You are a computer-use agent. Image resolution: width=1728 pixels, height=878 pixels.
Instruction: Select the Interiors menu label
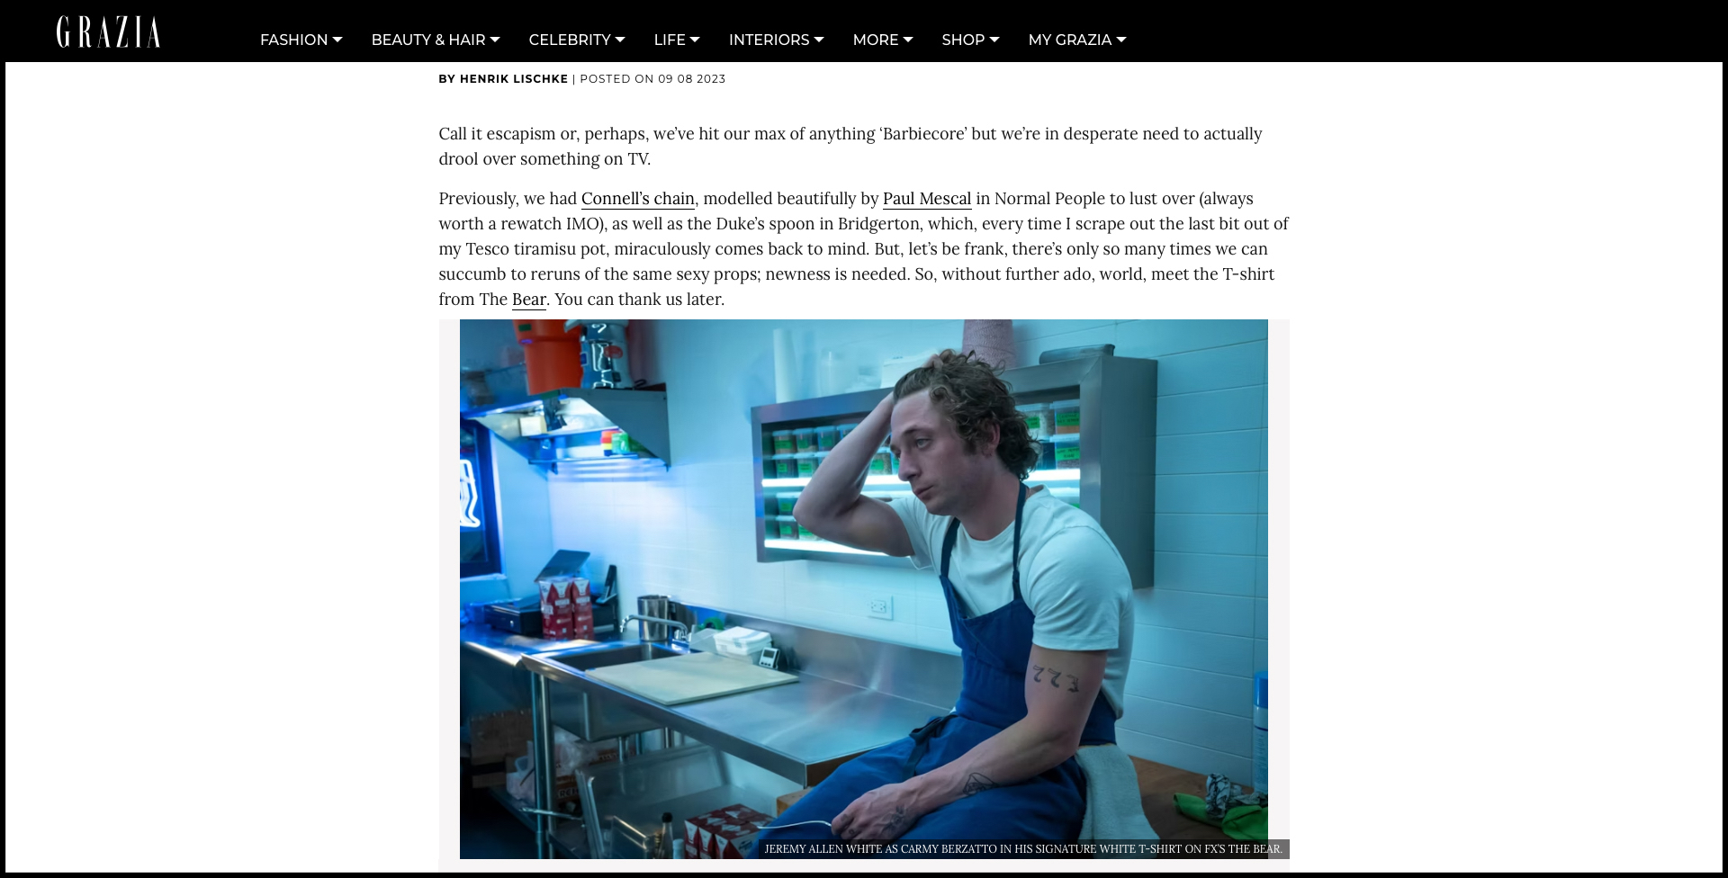[769, 40]
